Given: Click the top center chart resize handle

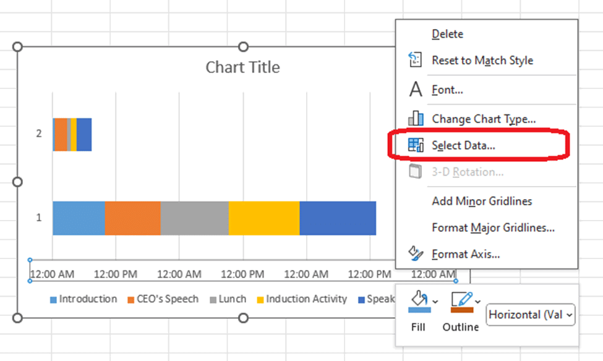Looking at the screenshot, I should [x=243, y=47].
